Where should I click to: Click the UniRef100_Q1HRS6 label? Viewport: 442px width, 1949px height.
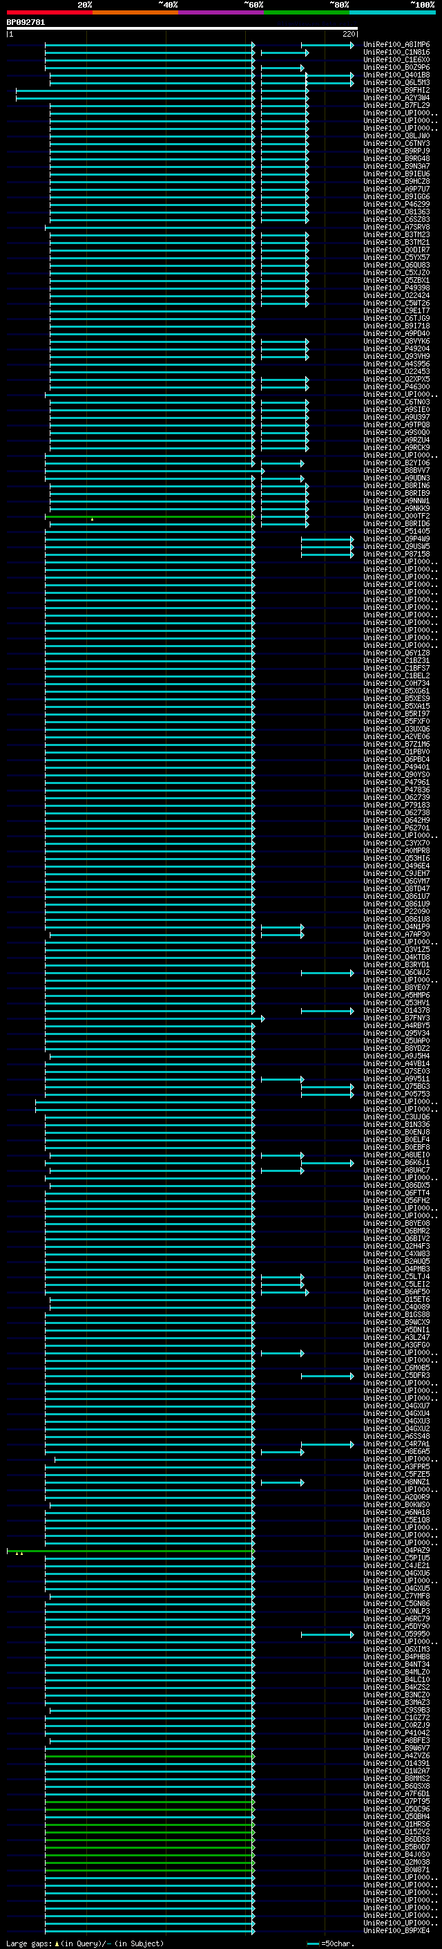(396, 1824)
